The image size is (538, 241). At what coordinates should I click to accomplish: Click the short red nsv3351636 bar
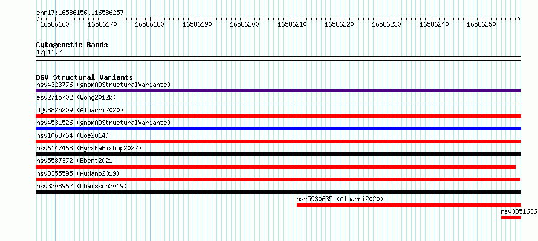(x=511, y=217)
